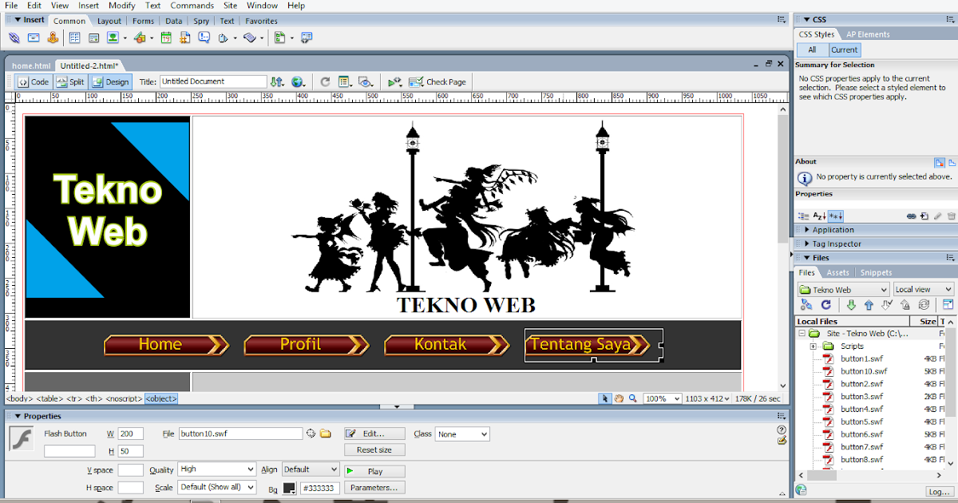Click the Media insert icon
958x503 pixels.
140,38
